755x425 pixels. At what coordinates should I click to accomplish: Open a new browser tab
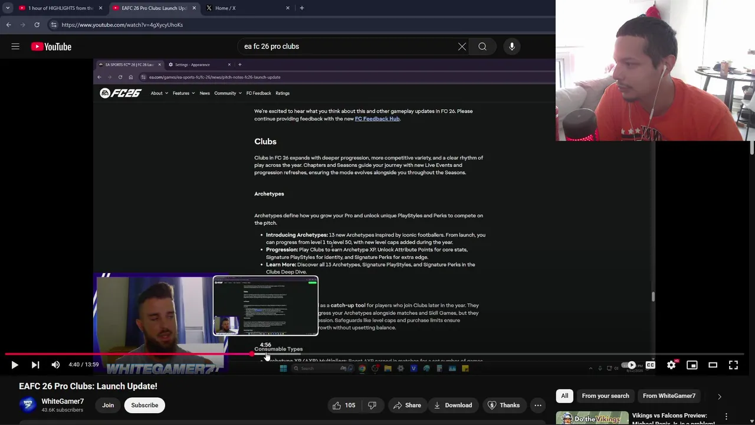(302, 8)
